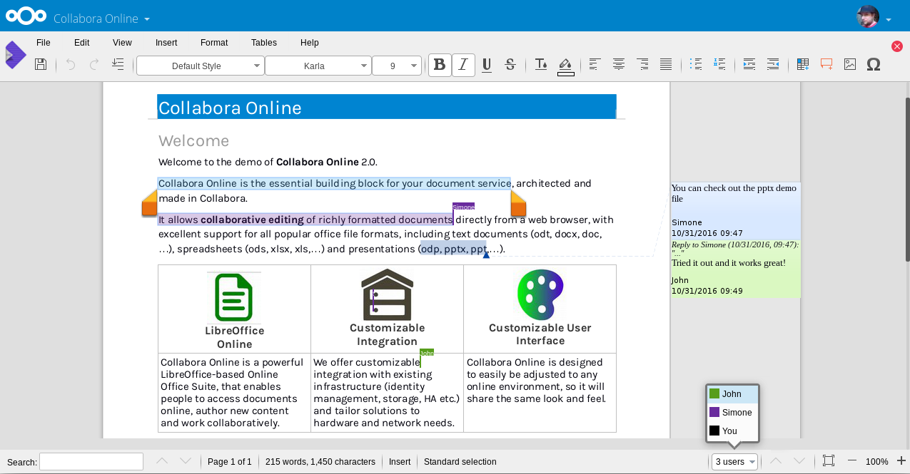The height and width of the screenshot is (474, 910).
Task: Apply a bulleted list
Action: pos(695,64)
